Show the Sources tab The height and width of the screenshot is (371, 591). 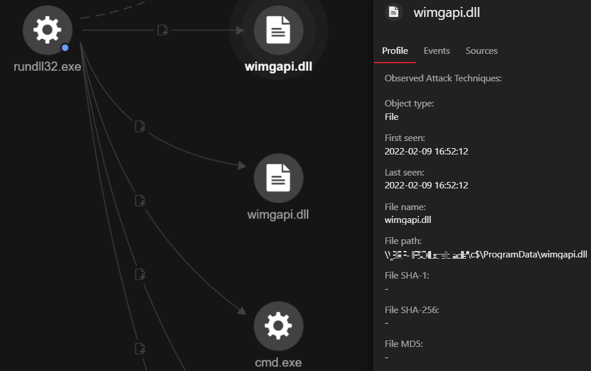(481, 51)
